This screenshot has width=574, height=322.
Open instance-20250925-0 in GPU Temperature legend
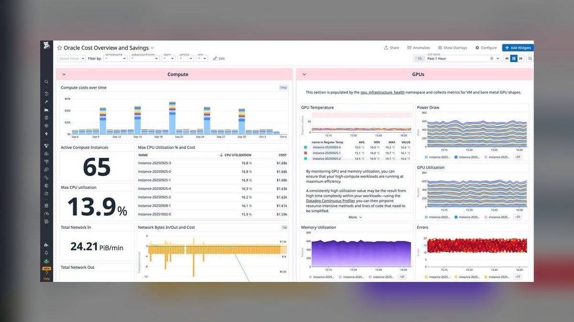[327, 147]
